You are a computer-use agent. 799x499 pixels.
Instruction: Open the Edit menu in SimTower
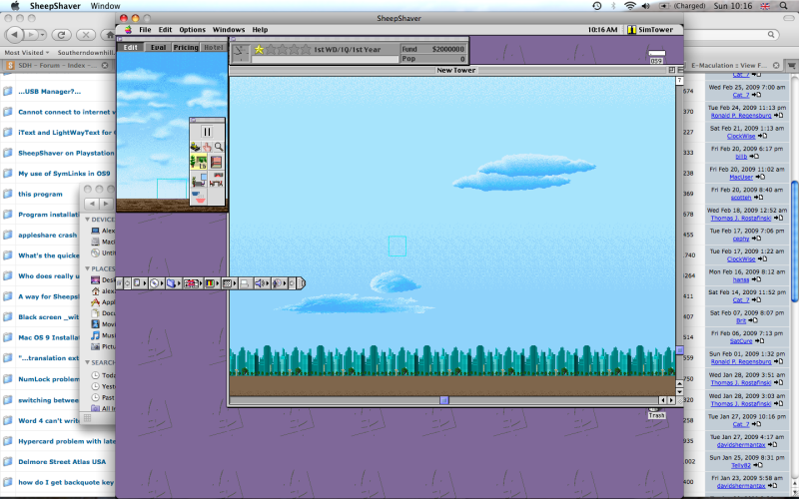tap(165, 30)
